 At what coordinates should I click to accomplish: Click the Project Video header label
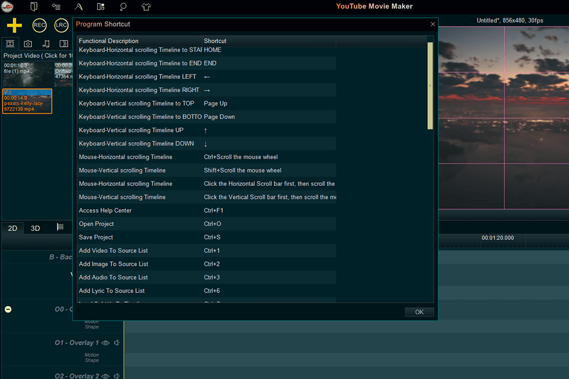point(38,56)
